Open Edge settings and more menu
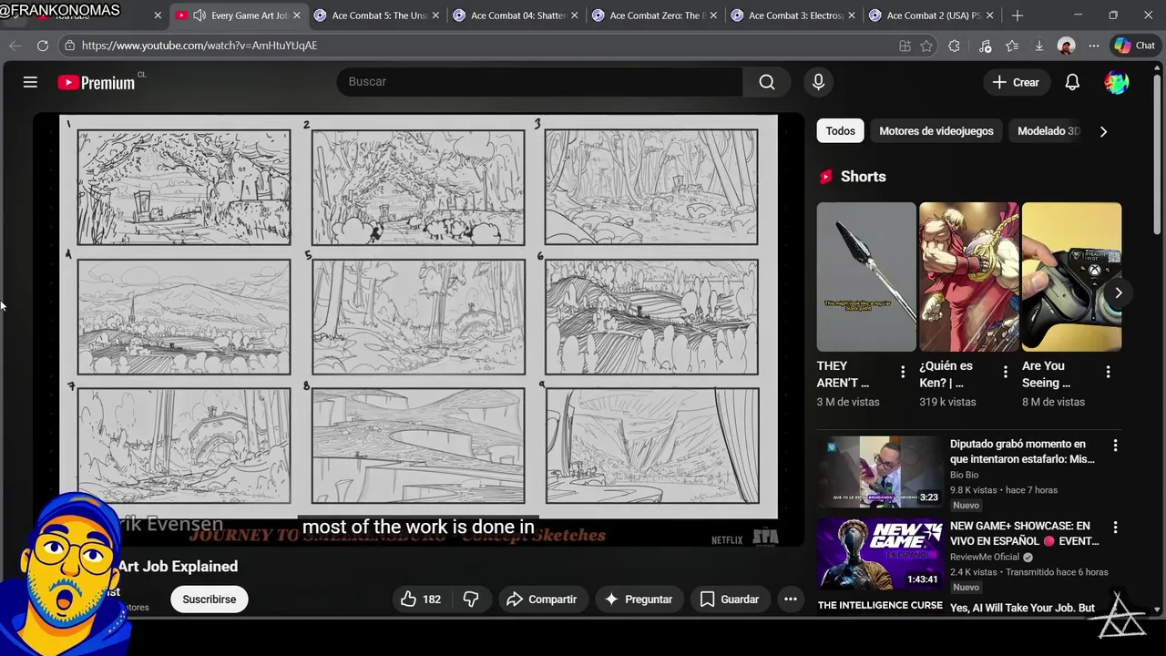This screenshot has height=656, width=1166. 1093,46
